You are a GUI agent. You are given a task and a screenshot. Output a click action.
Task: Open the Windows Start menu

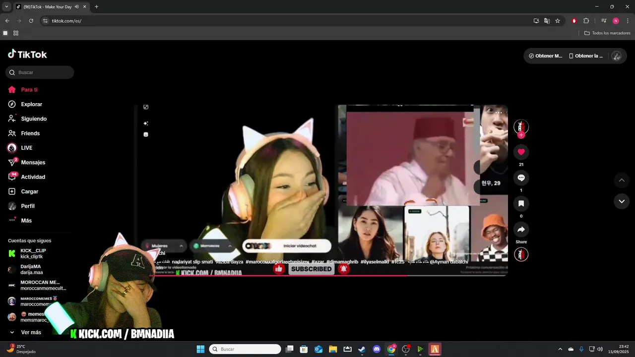[200, 349]
